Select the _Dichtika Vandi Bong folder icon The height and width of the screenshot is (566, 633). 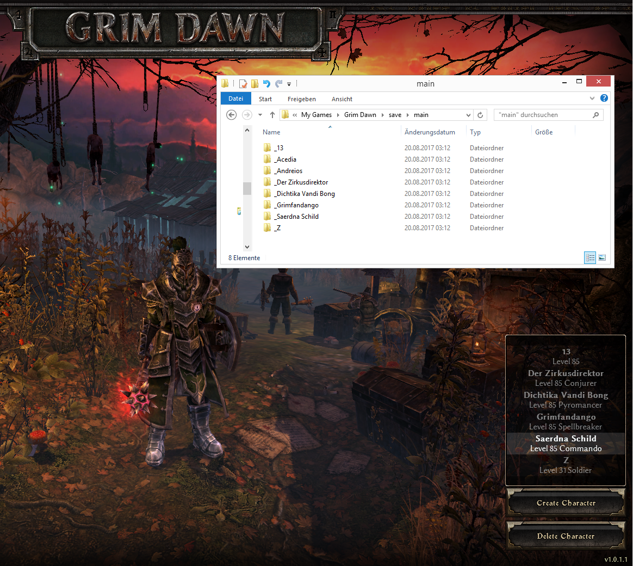point(267,193)
